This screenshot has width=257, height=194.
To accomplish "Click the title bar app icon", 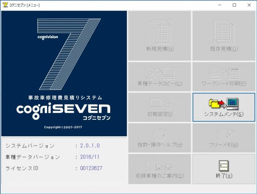I will [5, 5].
